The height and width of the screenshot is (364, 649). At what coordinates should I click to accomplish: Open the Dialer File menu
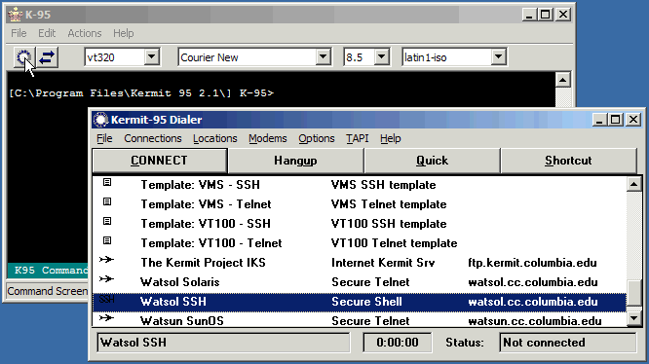click(104, 138)
